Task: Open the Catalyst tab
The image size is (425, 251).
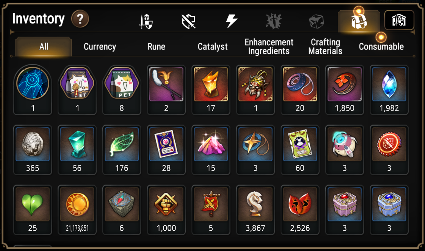Action: pyautogui.click(x=213, y=47)
